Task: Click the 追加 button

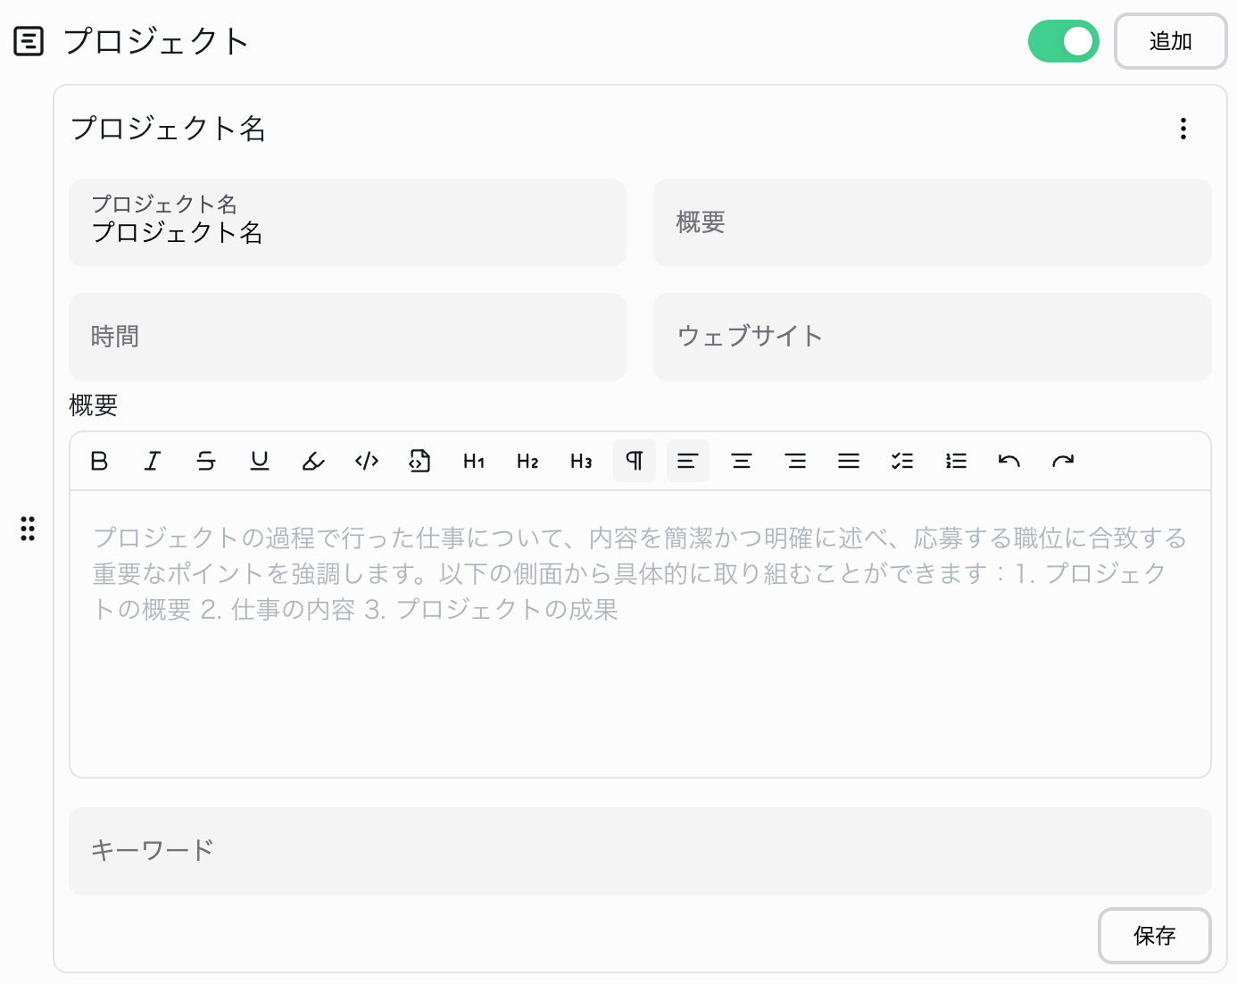Action: click(x=1171, y=41)
